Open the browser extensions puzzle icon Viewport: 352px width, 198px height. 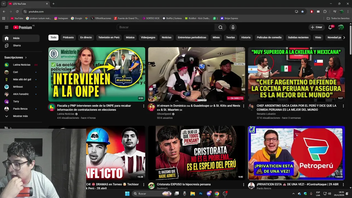click(x=325, y=12)
